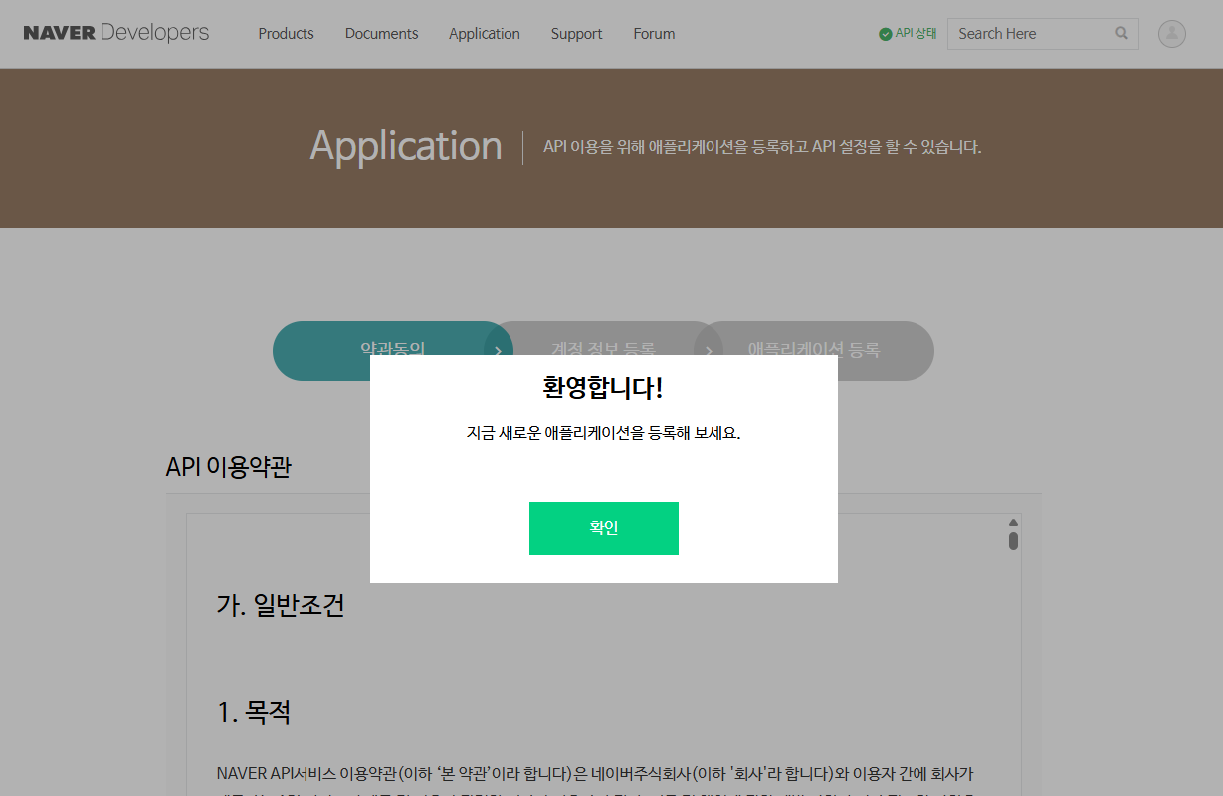Click the magnifier search icon
The image size is (1223, 796).
[1121, 33]
